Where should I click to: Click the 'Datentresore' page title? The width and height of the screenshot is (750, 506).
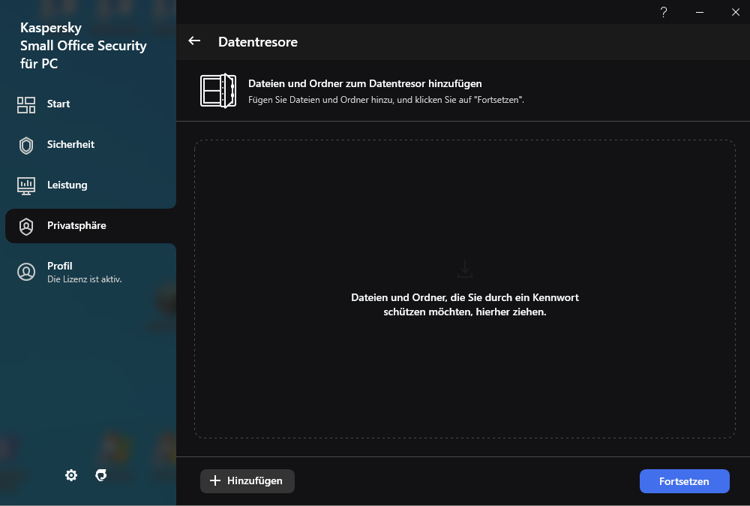click(258, 41)
